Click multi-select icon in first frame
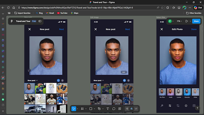Viewport: 204px width, 115px height. 58,80
